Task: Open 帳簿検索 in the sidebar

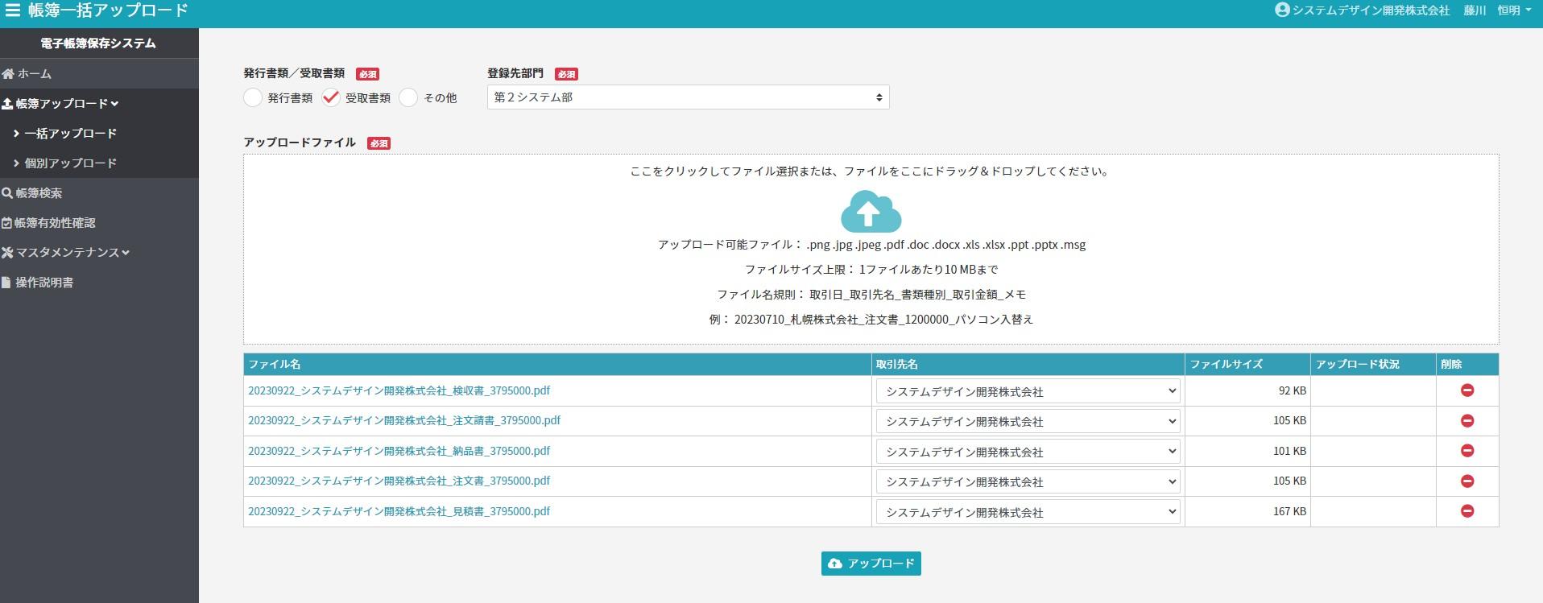Action: point(39,193)
